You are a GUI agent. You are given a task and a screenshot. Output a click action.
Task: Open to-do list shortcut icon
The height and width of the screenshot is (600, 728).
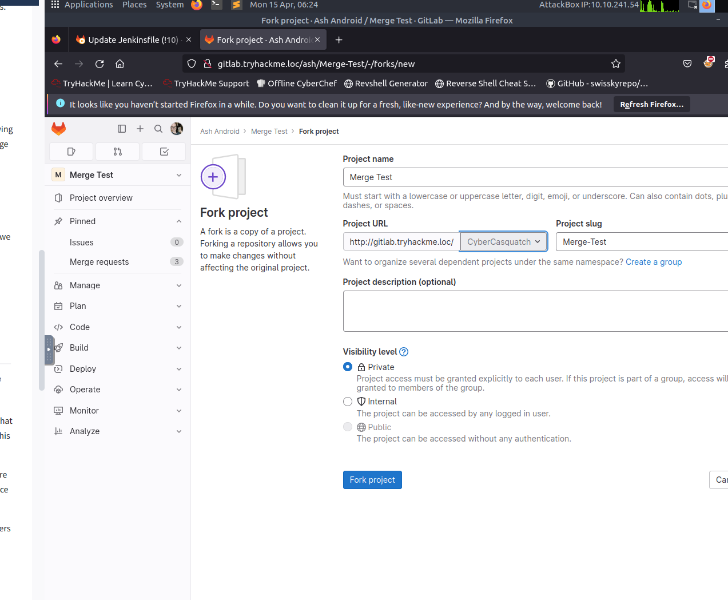pos(164,152)
